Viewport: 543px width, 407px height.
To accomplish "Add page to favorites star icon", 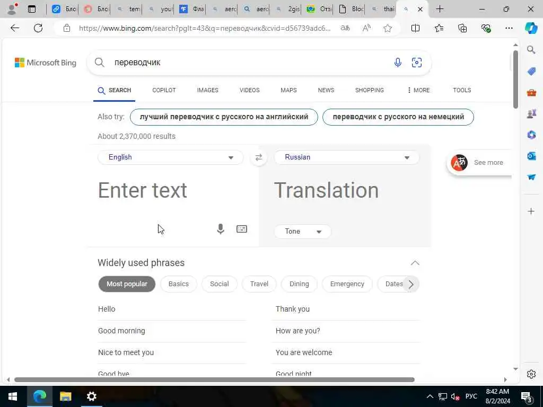I will 388,28.
